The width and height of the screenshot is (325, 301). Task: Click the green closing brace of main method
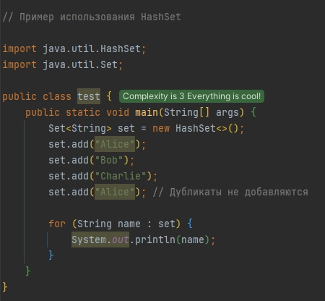(28, 271)
